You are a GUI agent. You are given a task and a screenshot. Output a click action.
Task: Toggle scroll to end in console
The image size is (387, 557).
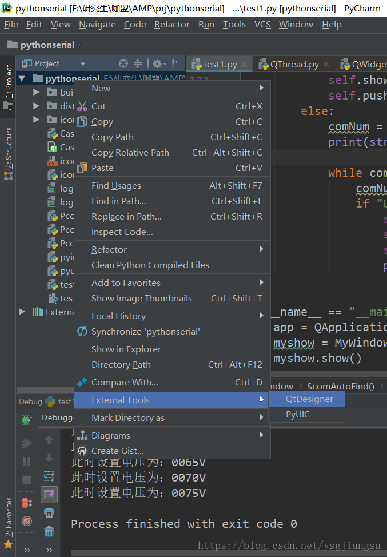49,495
